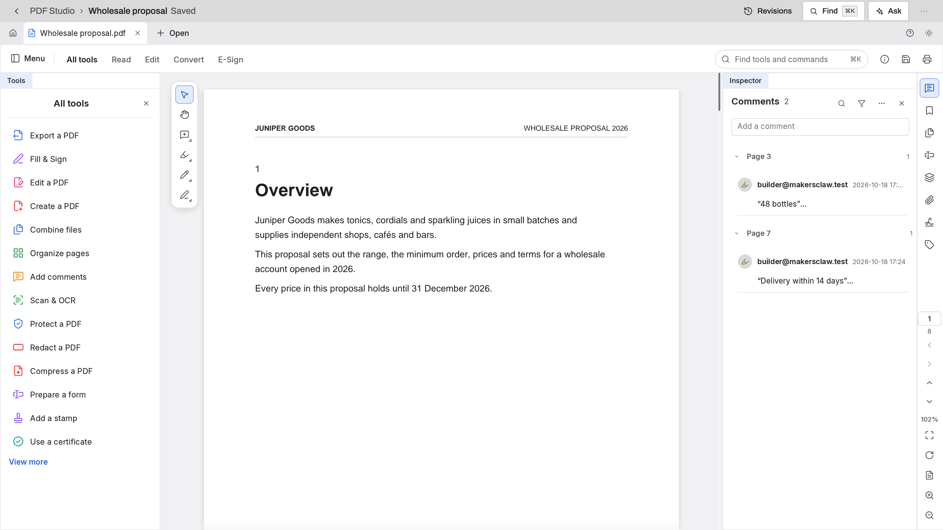Click Open to add a new file
The image size is (943, 530).
point(173,33)
